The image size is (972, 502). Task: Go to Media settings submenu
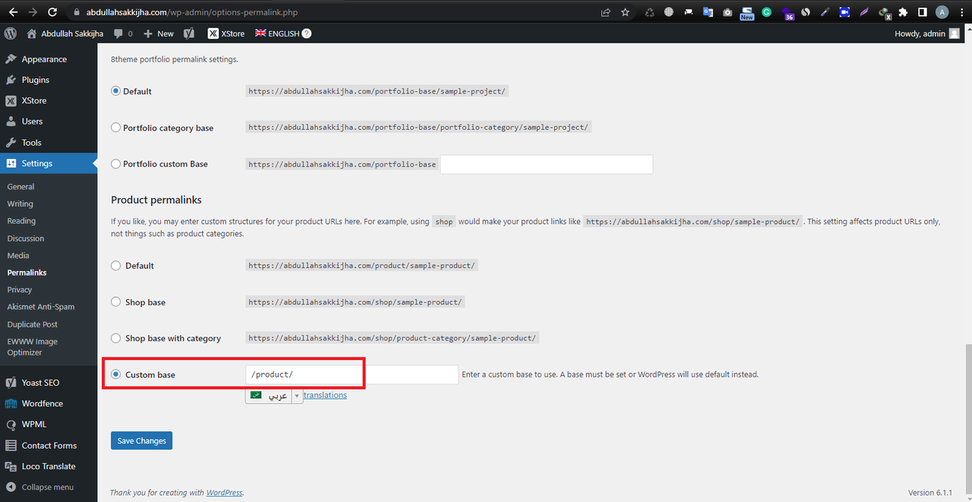18,256
